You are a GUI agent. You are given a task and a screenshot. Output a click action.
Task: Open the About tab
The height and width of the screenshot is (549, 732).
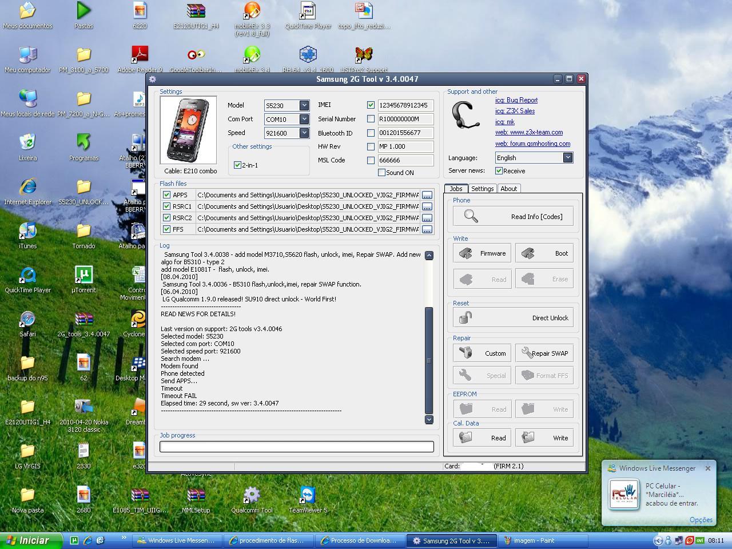508,189
